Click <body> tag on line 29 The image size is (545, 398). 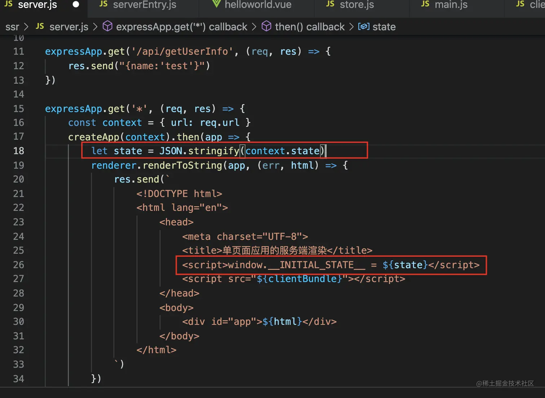[x=176, y=308]
